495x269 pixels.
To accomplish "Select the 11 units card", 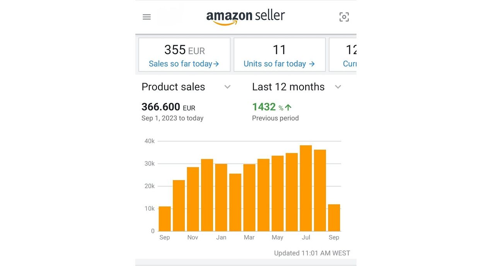I will 280,54.
